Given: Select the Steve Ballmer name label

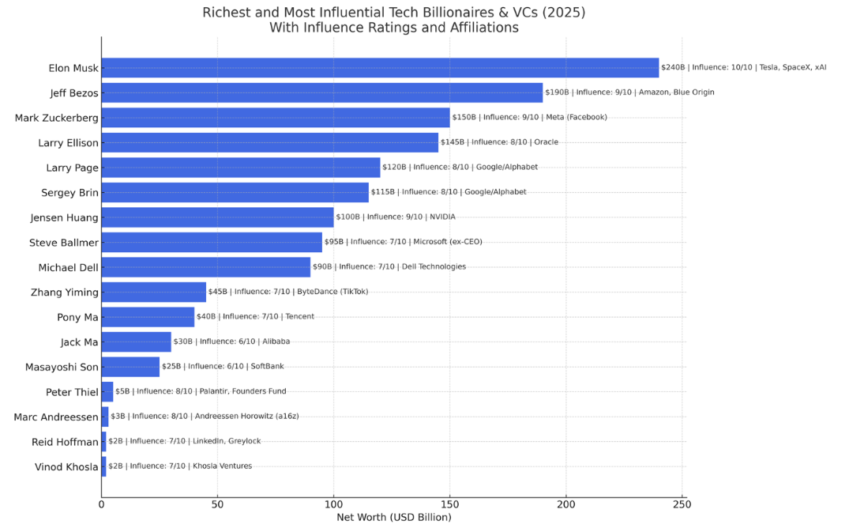Looking at the screenshot, I should pos(64,243).
